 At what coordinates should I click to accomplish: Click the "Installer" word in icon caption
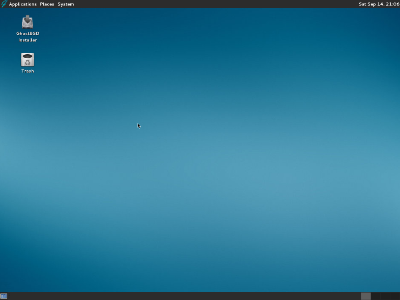click(x=27, y=40)
